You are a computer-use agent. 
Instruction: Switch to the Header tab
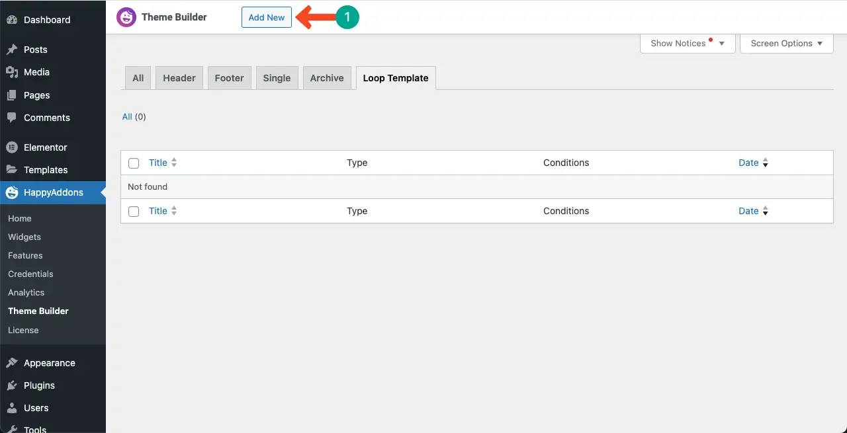point(179,78)
